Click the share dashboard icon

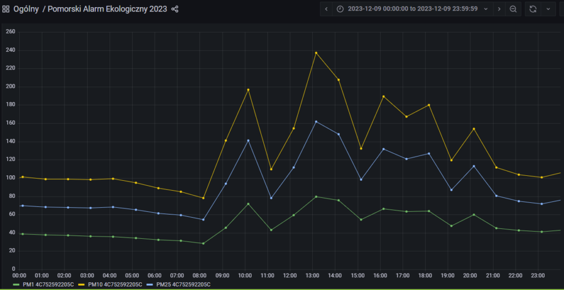coord(175,9)
